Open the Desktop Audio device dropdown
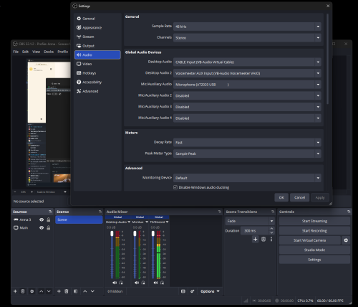Image resolution: width=358 pixels, height=307 pixels. pyautogui.click(x=247, y=62)
